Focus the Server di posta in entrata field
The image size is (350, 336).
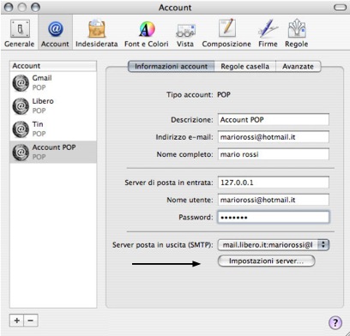(274, 183)
